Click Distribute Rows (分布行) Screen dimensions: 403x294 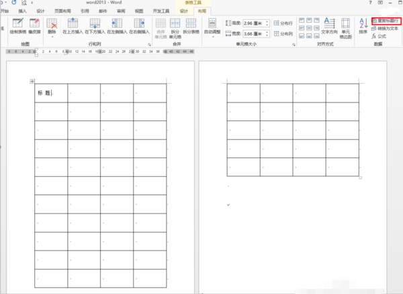(283, 23)
